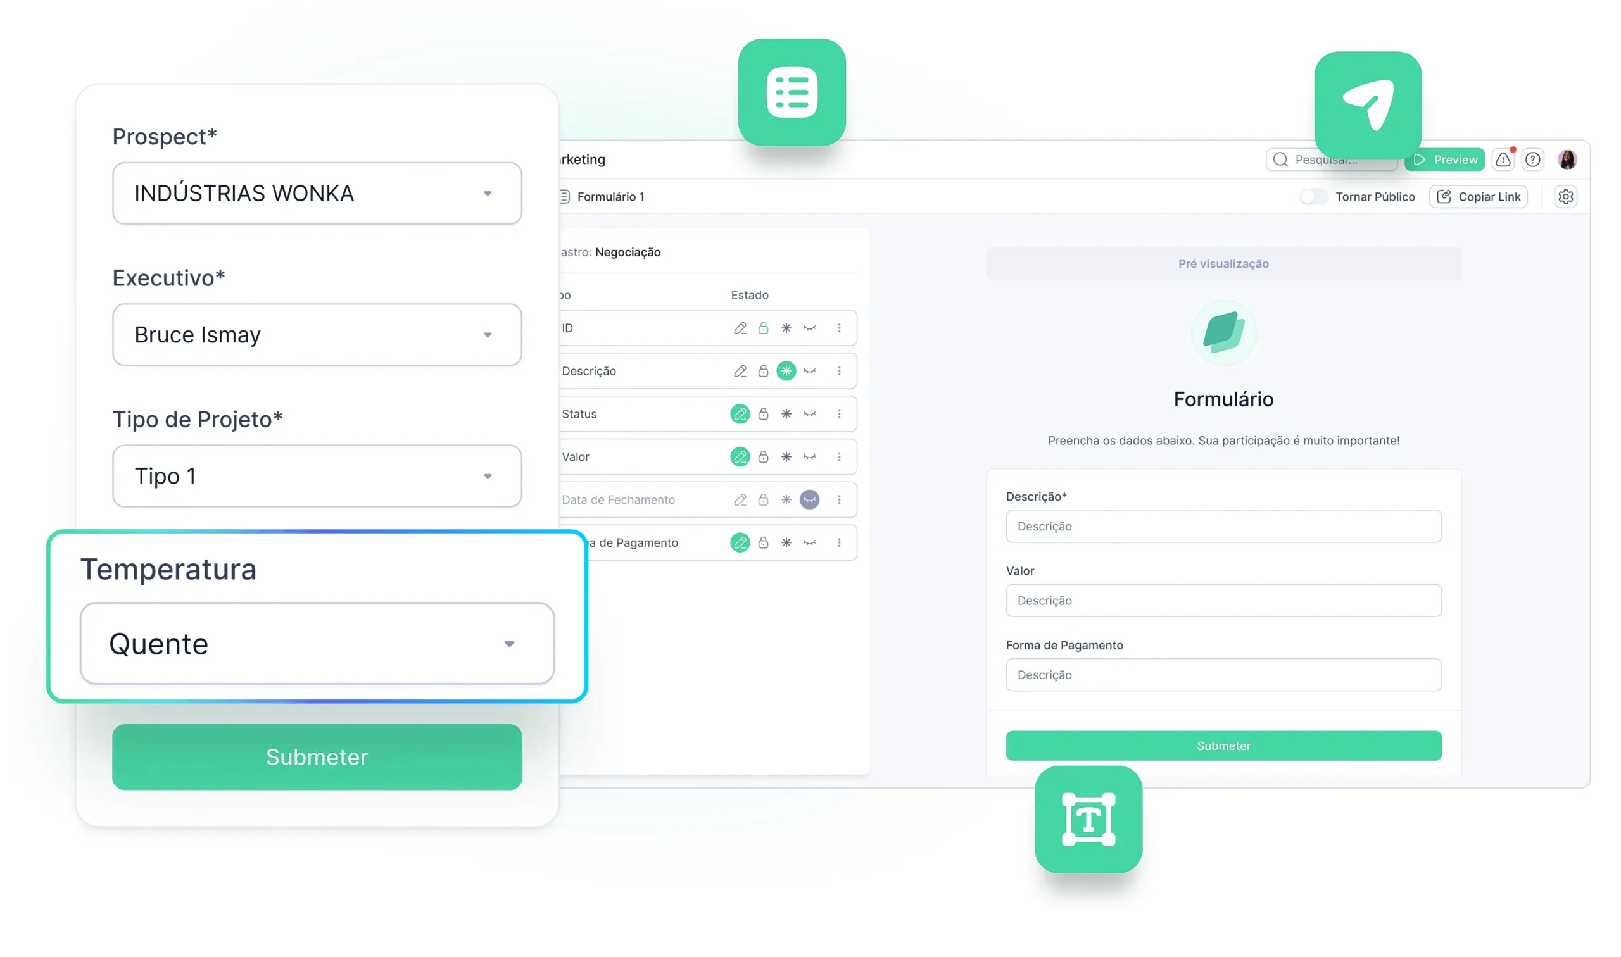This screenshot has height=957, width=1621.
Task: Expand the Executivo dropdown with Bruce Ismay
Action: 317,335
